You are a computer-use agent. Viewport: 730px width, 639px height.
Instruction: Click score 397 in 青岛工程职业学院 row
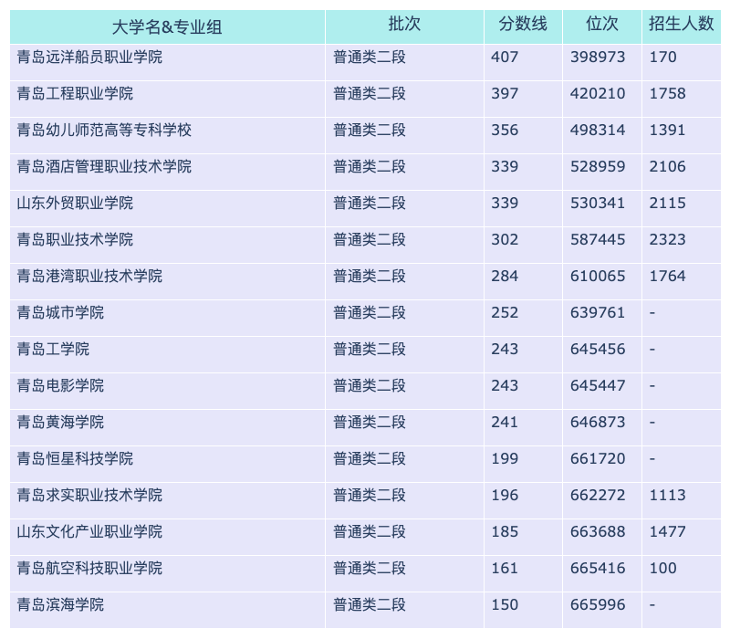pyautogui.click(x=505, y=94)
